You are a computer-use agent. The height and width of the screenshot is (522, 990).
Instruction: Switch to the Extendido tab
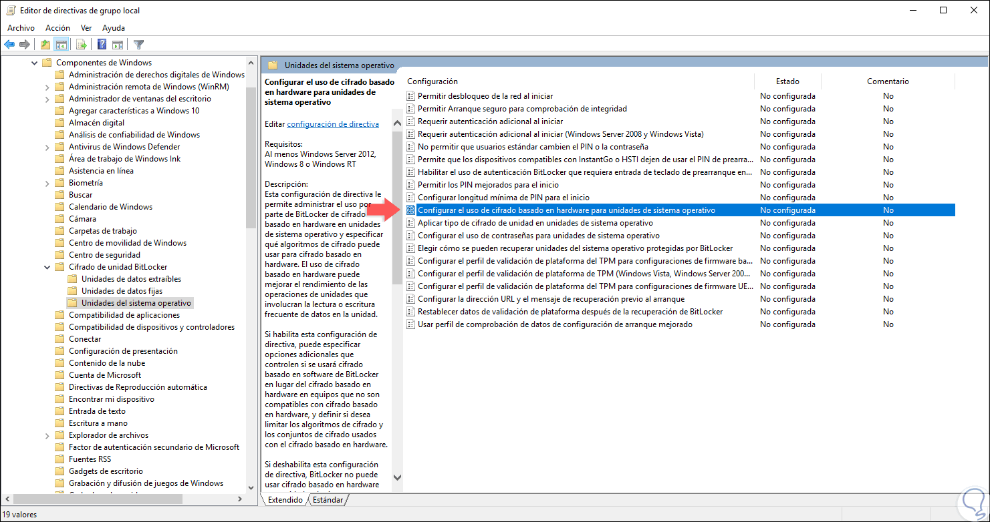tap(285, 500)
